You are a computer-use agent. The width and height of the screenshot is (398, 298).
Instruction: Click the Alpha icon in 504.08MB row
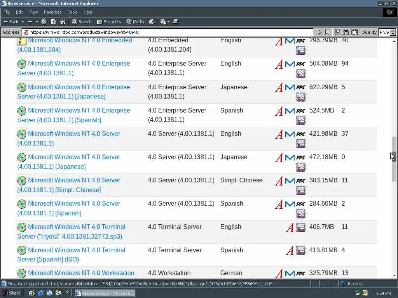[x=279, y=64]
